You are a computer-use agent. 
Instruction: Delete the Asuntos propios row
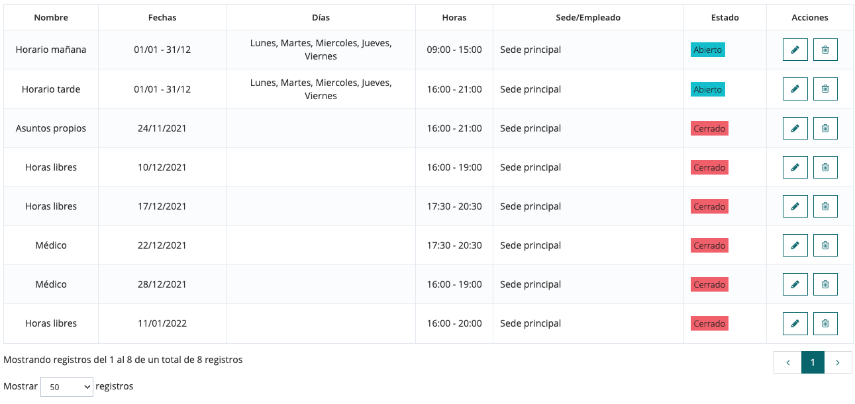(x=825, y=128)
